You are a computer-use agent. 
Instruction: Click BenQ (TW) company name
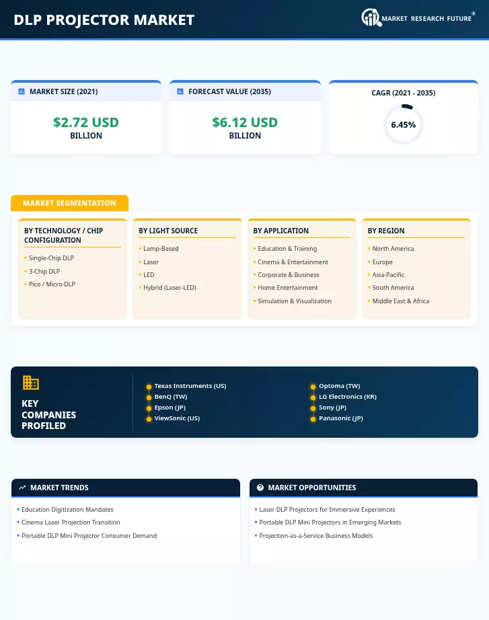coord(171,397)
